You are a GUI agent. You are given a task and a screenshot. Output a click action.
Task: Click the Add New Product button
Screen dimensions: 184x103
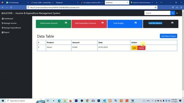[x=168, y=36]
